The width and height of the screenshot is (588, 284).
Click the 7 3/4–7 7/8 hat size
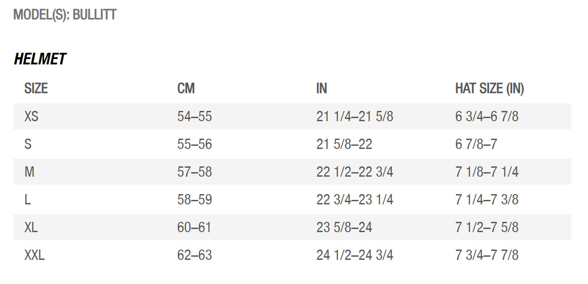click(487, 255)
